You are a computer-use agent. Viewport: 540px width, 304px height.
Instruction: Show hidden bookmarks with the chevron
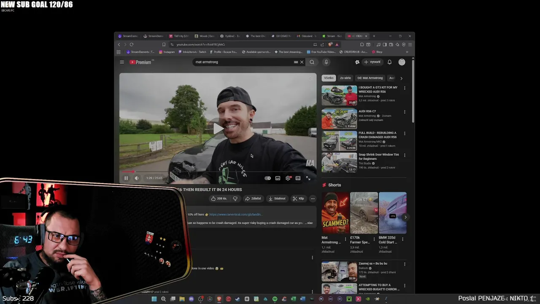407,52
